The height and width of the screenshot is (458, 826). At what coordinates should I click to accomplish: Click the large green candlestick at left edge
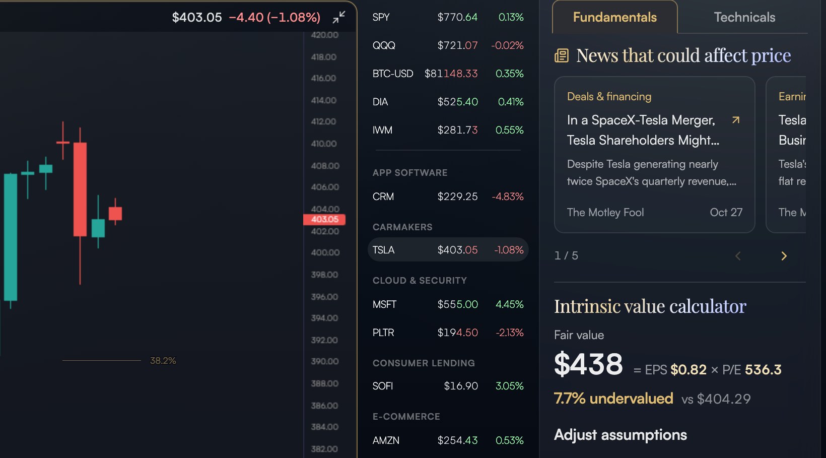pos(10,237)
